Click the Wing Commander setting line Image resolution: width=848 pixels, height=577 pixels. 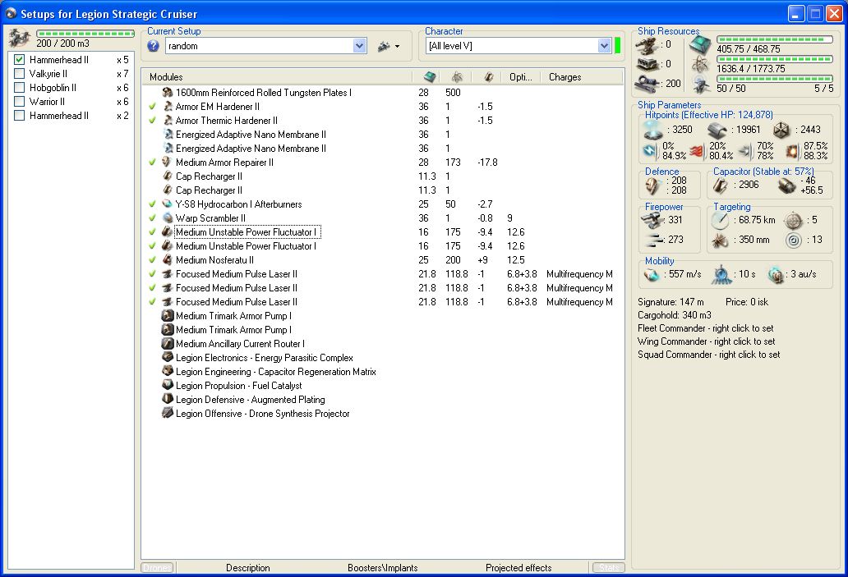pos(706,341)
